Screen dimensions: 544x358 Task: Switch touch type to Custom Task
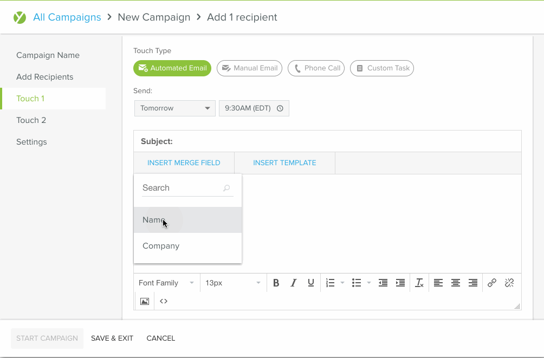click(x=382, y=68)
